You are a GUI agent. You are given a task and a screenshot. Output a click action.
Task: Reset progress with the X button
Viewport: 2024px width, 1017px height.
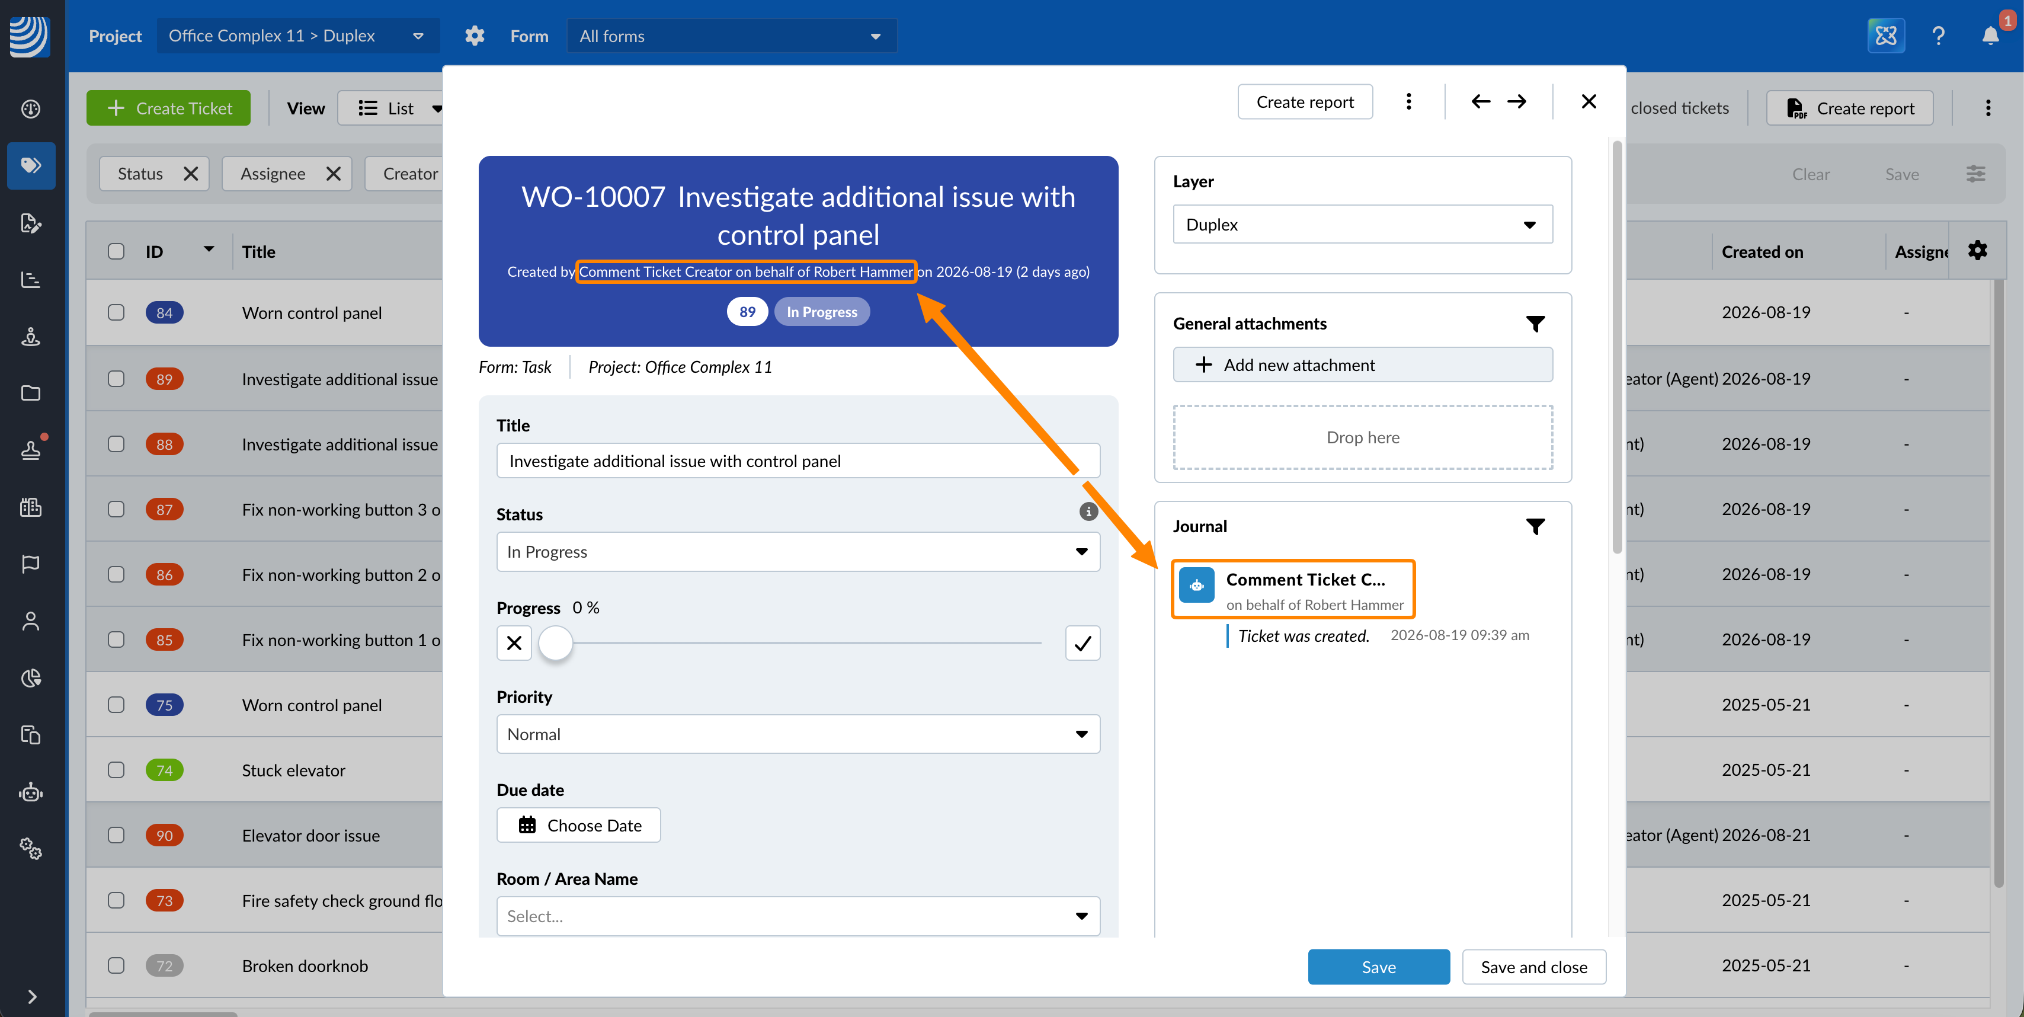coord(515,643)
